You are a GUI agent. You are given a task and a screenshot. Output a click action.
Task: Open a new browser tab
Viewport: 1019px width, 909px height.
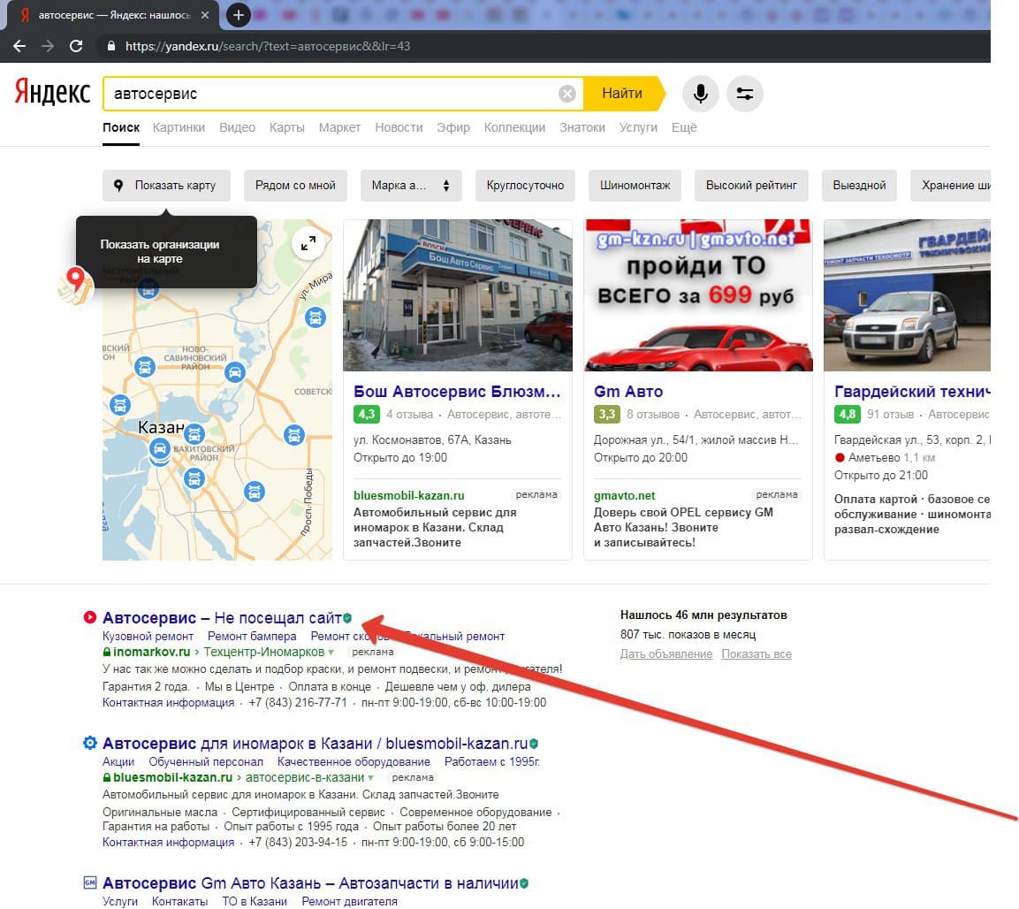pyautogui.click(x=239, y=15)
